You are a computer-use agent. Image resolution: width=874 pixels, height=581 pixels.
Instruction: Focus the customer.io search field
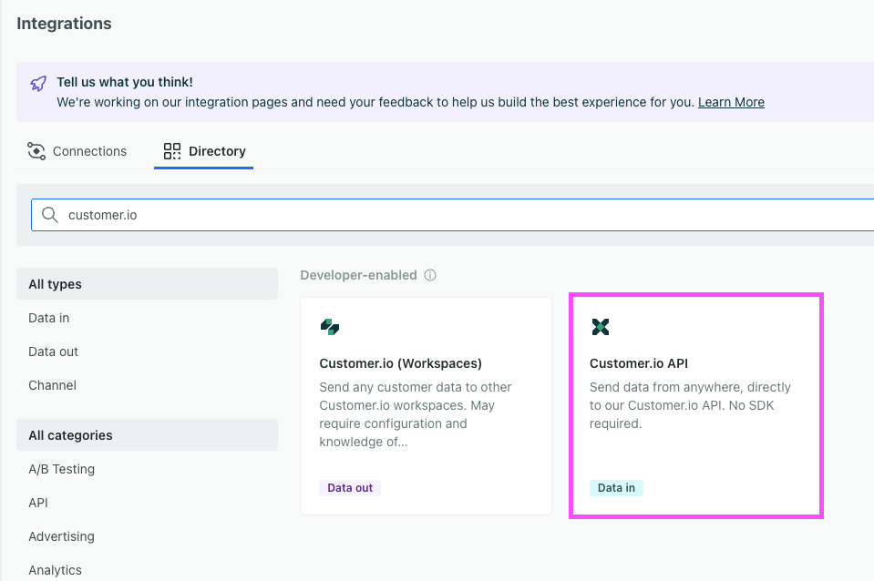(x=453, y=215)
